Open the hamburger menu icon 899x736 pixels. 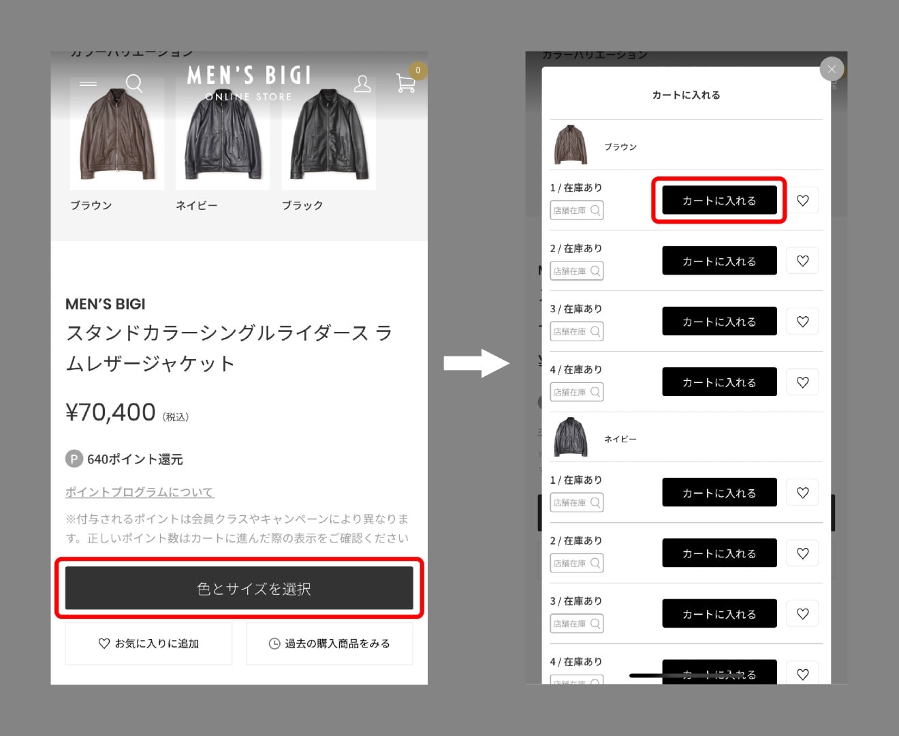[x=88, y=84]
